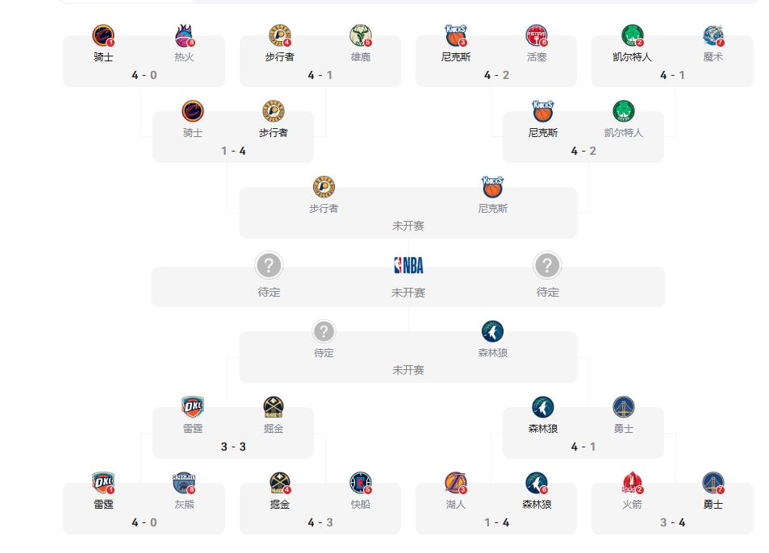Click the NBA logo in the finals row
769x553 pixels.
click(408, 265)
